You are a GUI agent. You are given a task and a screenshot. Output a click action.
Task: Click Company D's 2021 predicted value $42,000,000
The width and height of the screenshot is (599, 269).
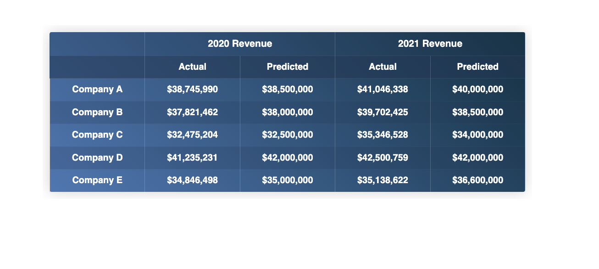pos(478,157)
